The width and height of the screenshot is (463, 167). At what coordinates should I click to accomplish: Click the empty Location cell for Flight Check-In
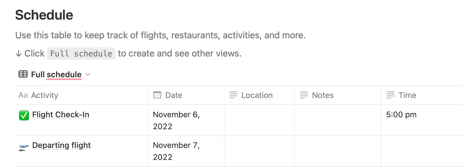click(x=259, y=120)
